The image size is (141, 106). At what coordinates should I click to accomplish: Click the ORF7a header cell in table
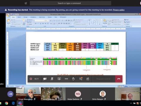pyautogui.click(x=93, y=44)
